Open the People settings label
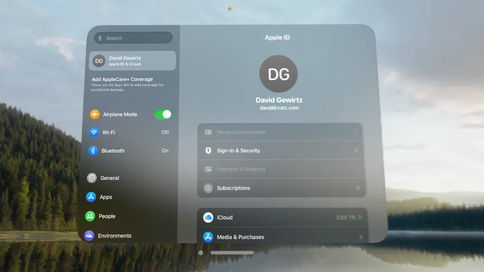The image size is (484, 272). pos(107,216)
